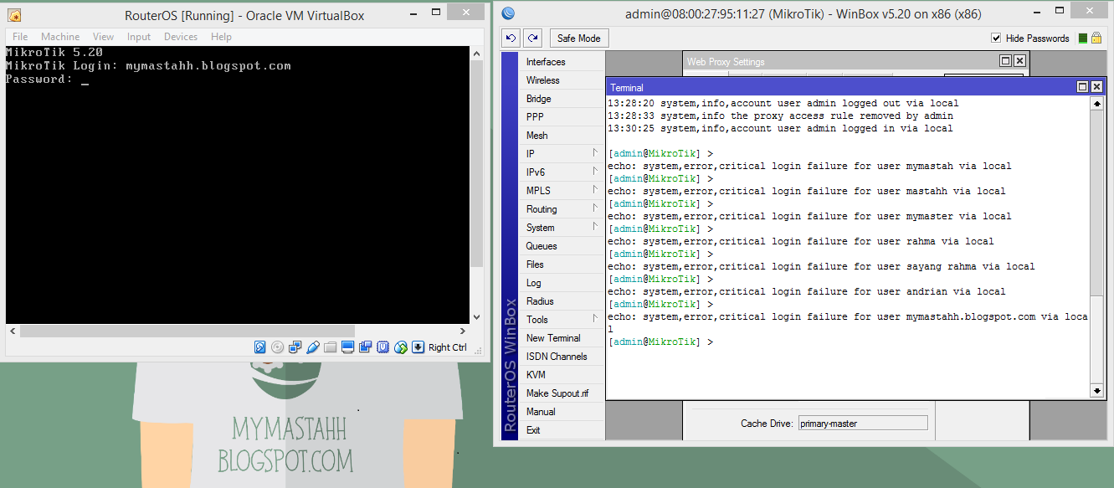Screen dimensions: 1114x488
Task: Click the VirtualBox horizontal scrollbar left arrow
Action: 13,331
